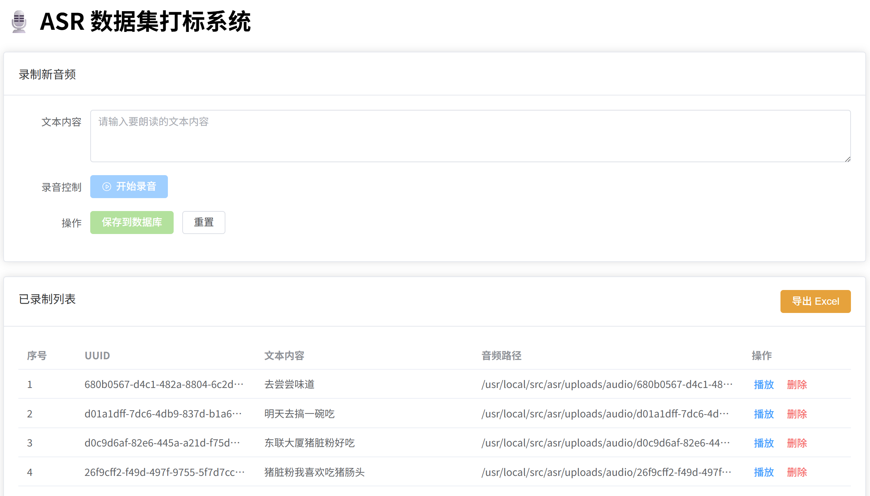Click the 音频路径 column header
The width and height of the screenshot is (870, 496).
pos(501,356)
